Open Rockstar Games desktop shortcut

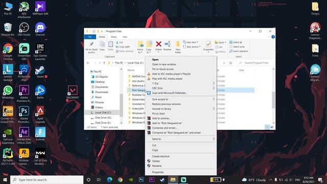click(24, 156)
